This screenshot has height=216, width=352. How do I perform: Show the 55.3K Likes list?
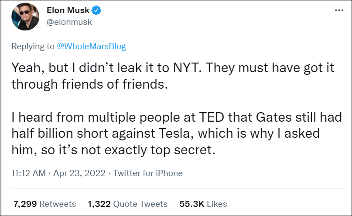pos(203,203)
